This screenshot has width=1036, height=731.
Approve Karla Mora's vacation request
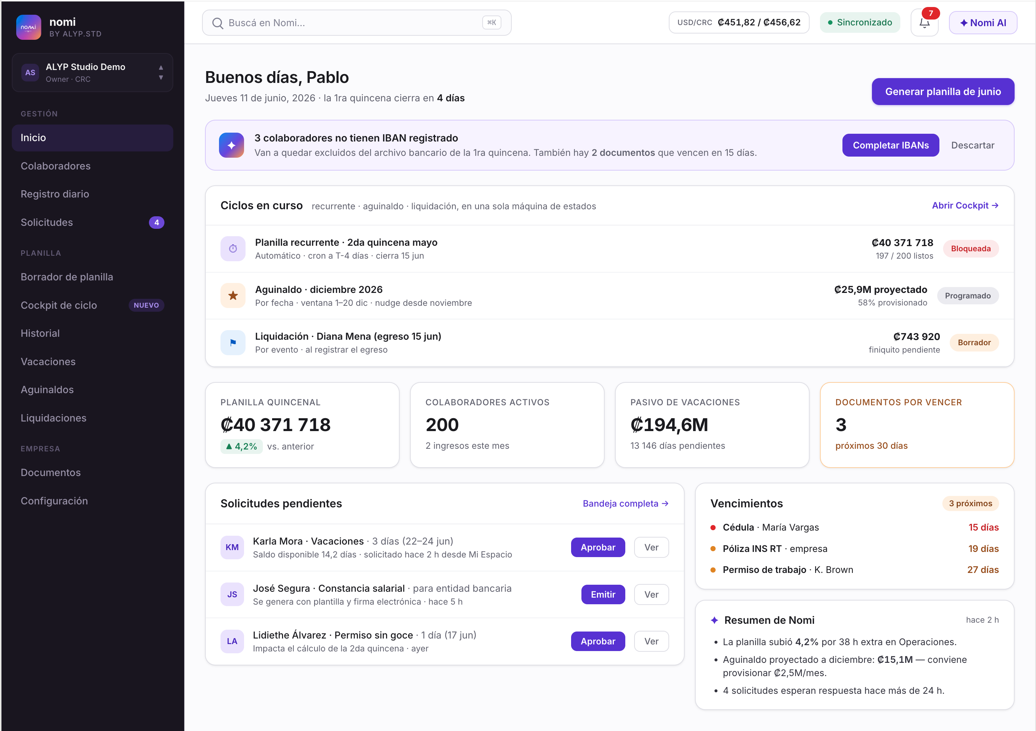pyautogui.click(x=598, y=548)
